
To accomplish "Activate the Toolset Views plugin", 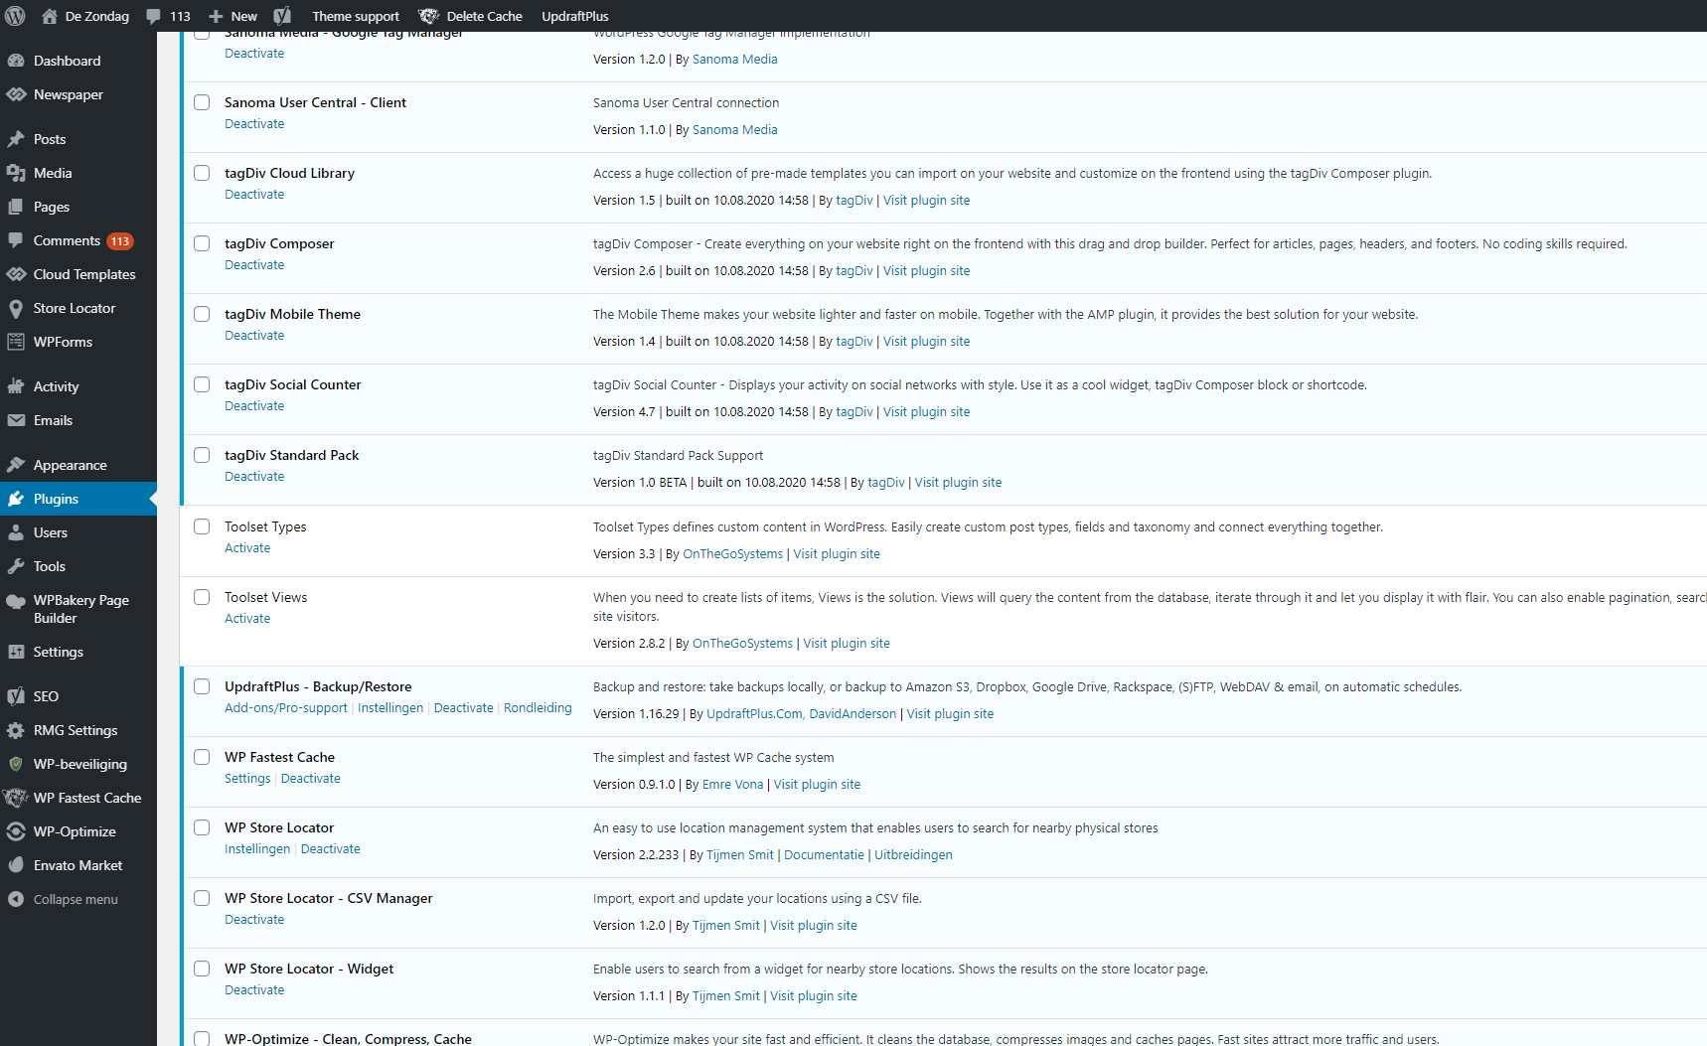I will coord(247,619).
